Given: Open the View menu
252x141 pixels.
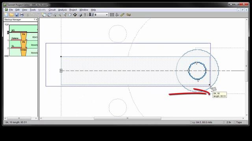Looking at the screenshot, I should coord(24,10).
